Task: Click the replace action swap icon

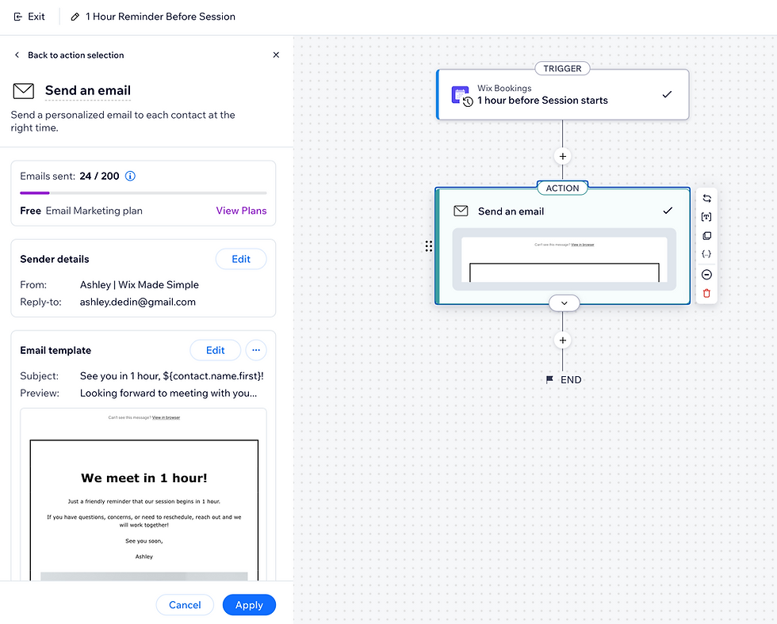Action: coord(706,199)
